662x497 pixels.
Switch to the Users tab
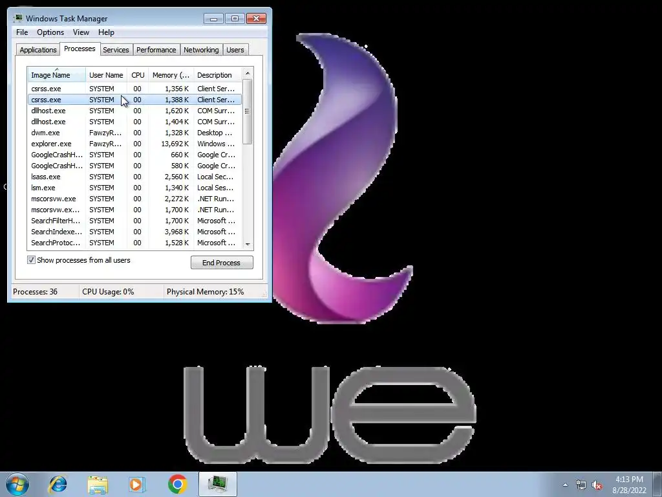pos(235,50)
